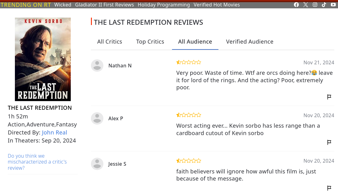
Task: Flag Nathan N's review
Action: point(329,97)
